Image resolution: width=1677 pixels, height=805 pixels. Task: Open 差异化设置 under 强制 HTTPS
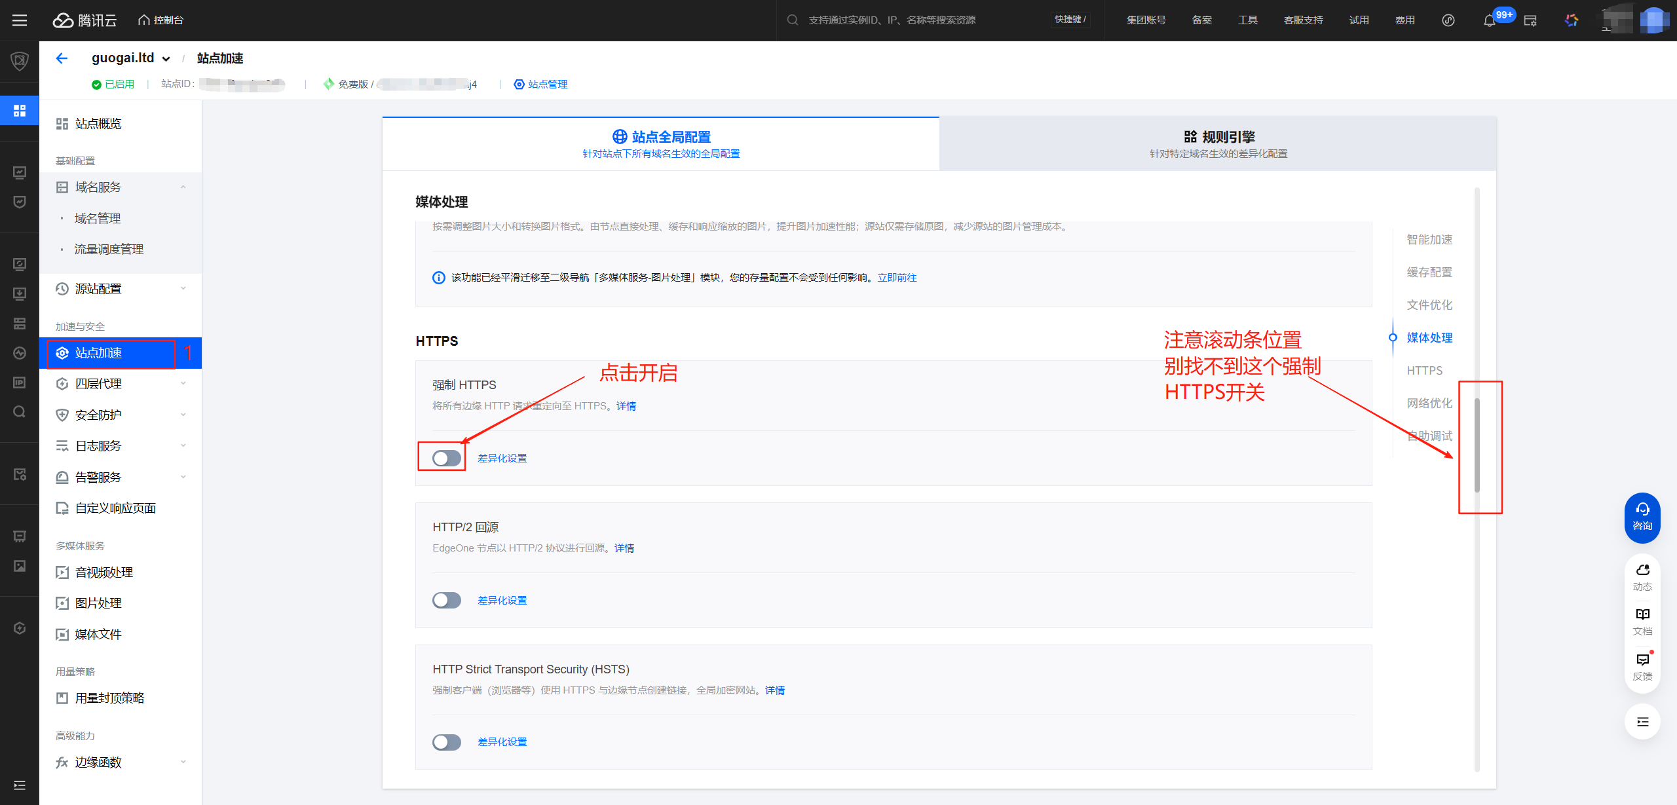502,459
